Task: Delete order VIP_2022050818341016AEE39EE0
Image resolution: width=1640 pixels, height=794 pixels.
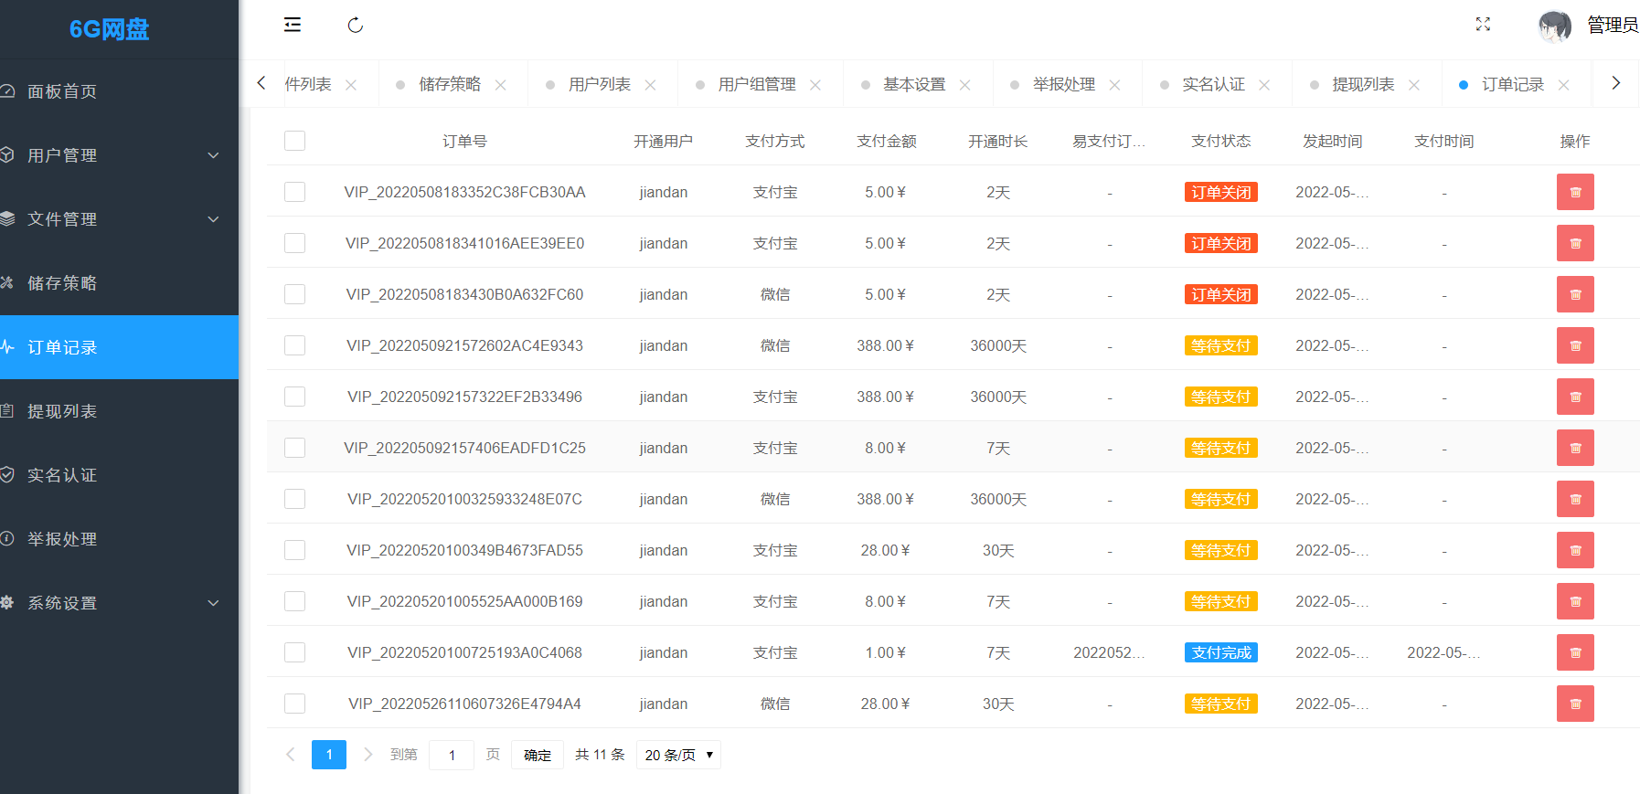Action: [1575, 243]
